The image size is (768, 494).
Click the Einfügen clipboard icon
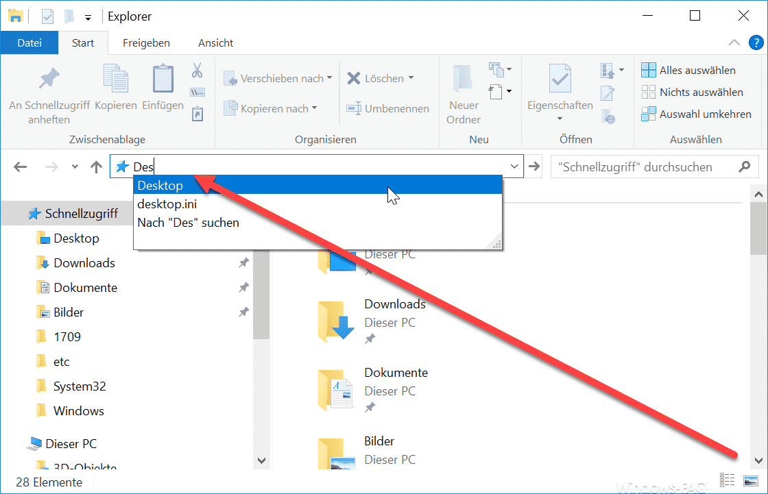tap(163, 79)
